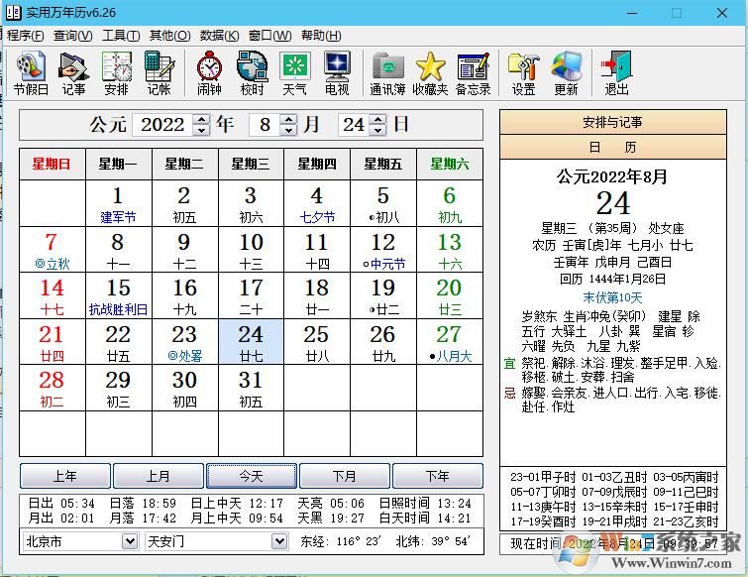748x577 pixels.
Task: Open the 节假日 holidays tool
Action: pos(31,73)
